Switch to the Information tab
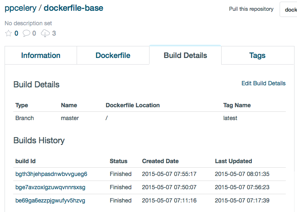 [41, 55]
